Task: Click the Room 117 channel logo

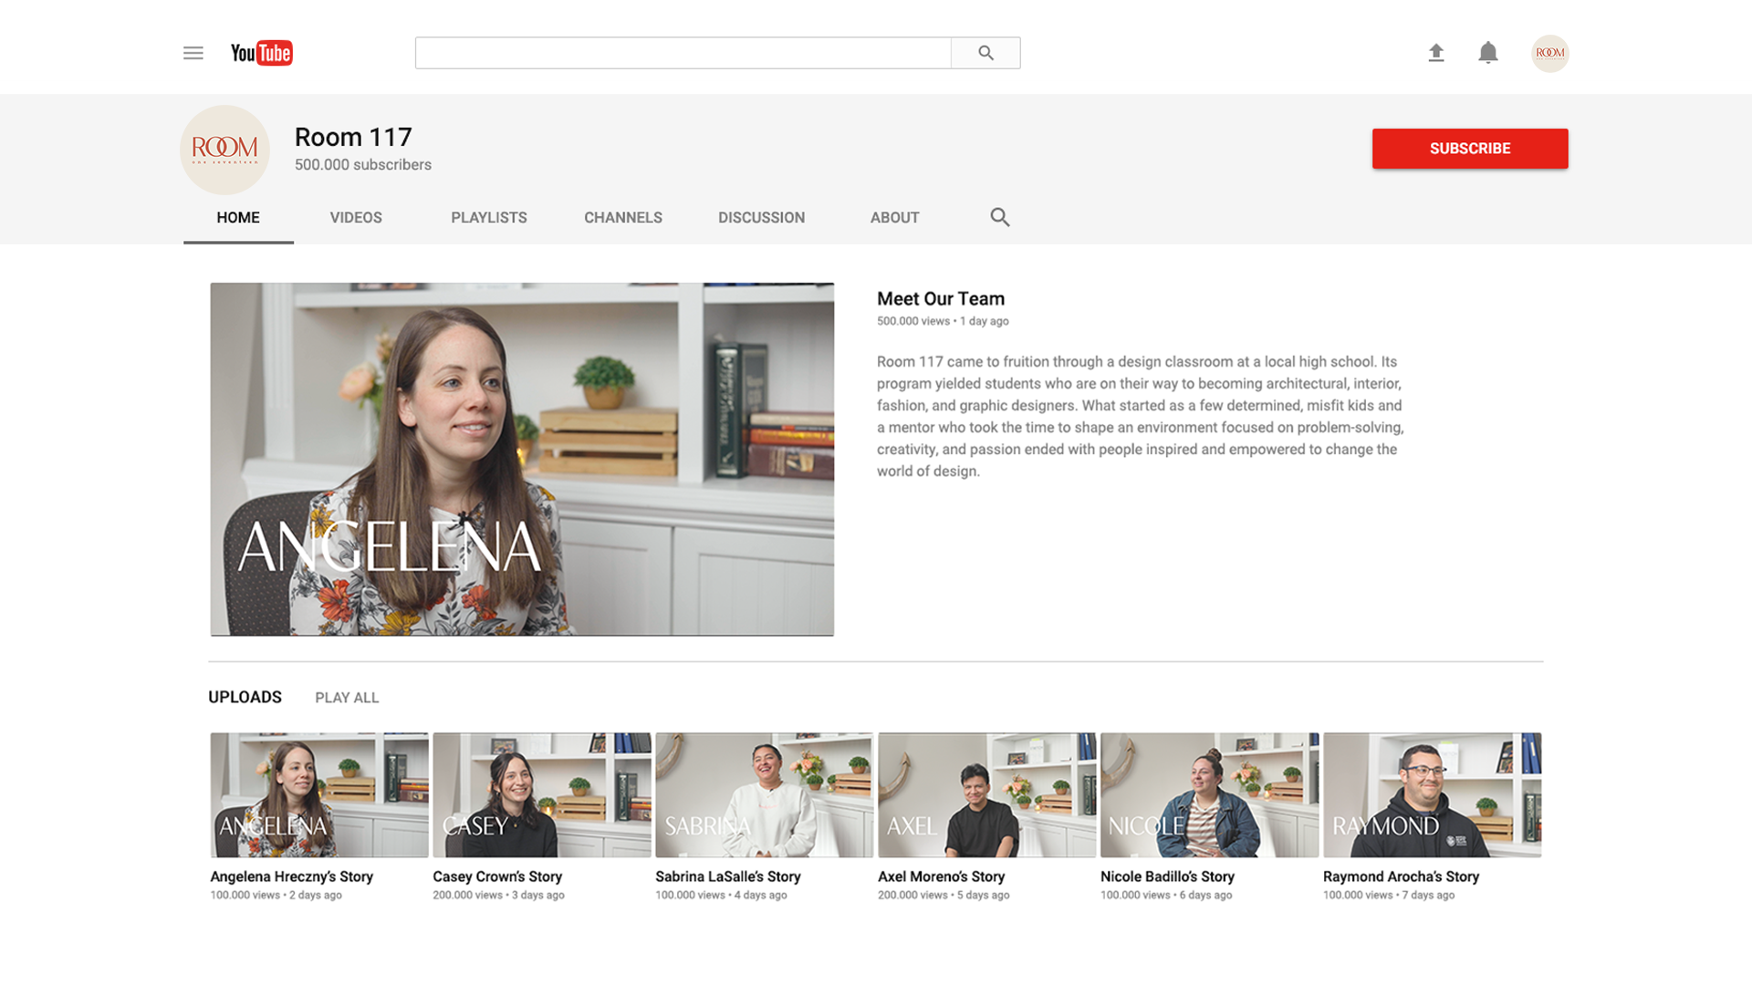Action: pyautogui.click(x=224, y=150)
